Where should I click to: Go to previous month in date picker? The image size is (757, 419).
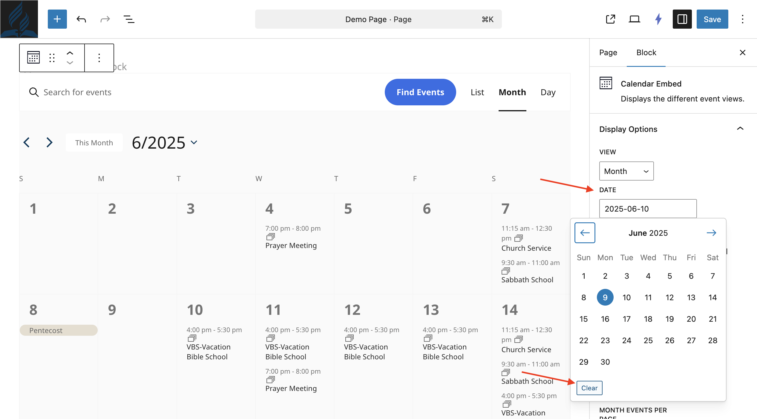(585, 233)
